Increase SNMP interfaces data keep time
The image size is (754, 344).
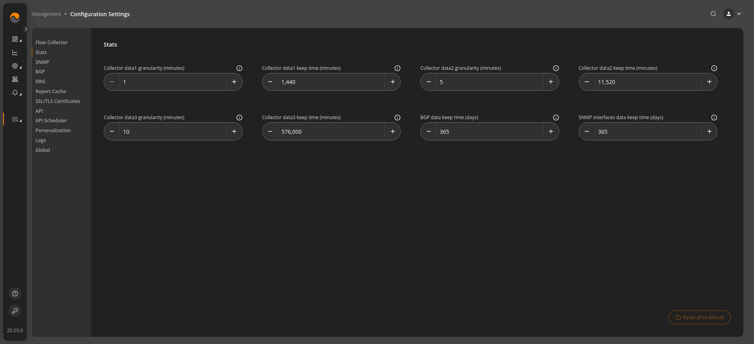tap(709, 132)
